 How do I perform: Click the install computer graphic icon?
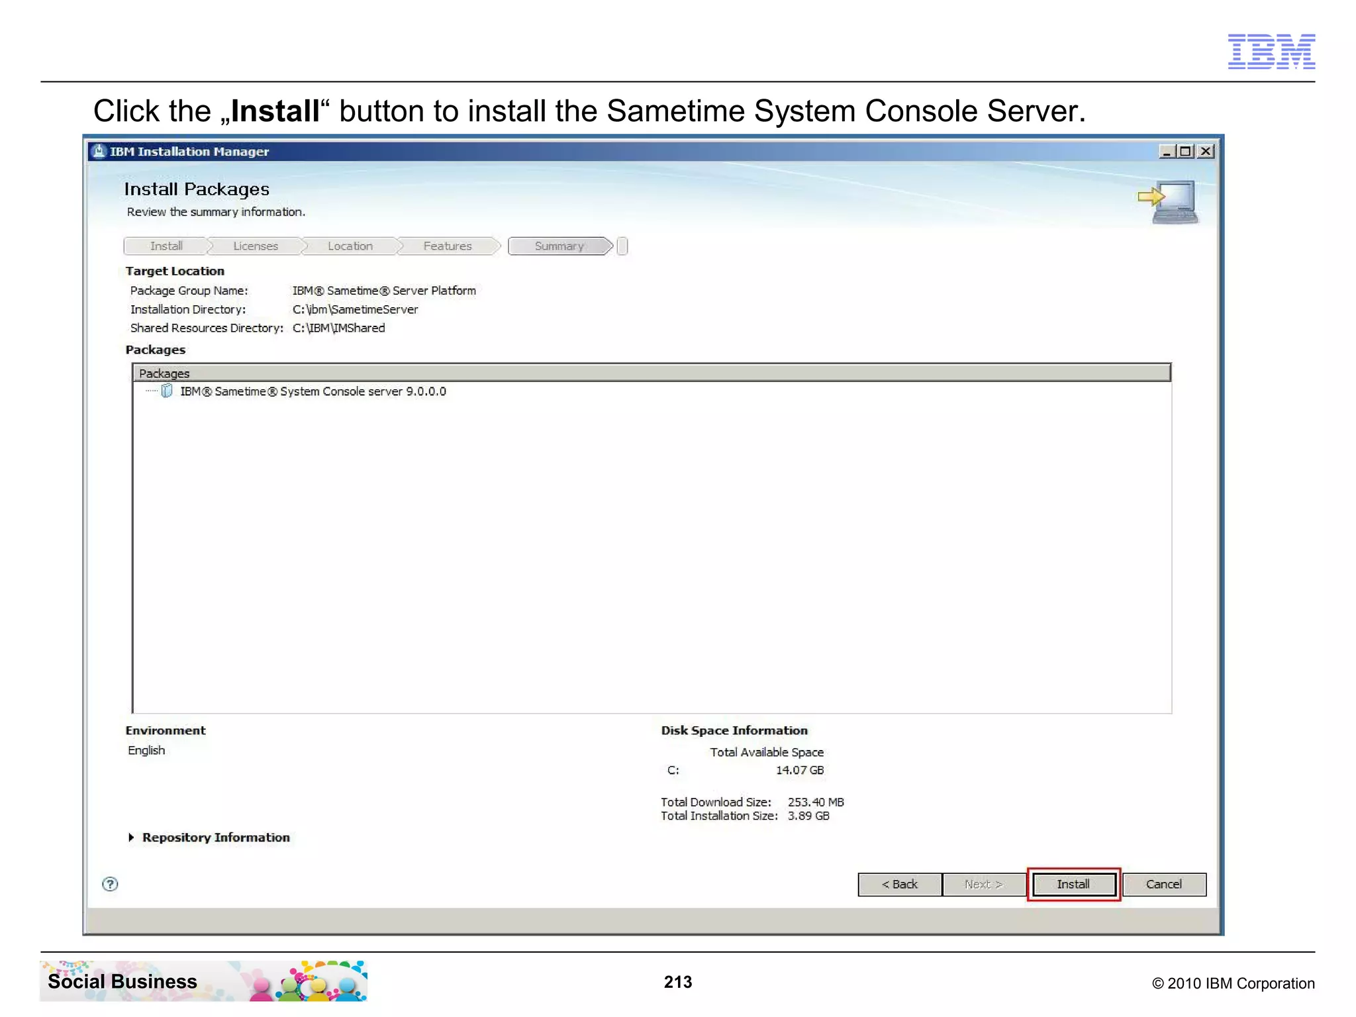(x=1169, y=202)
